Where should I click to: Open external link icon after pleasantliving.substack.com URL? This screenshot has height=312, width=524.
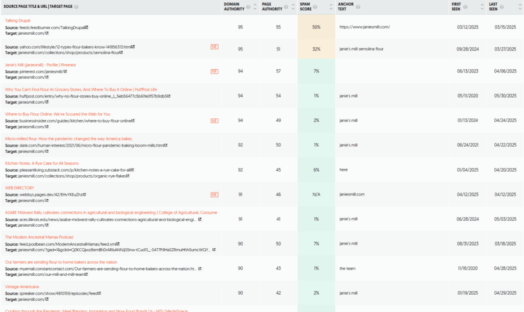[x=133, y=170]
